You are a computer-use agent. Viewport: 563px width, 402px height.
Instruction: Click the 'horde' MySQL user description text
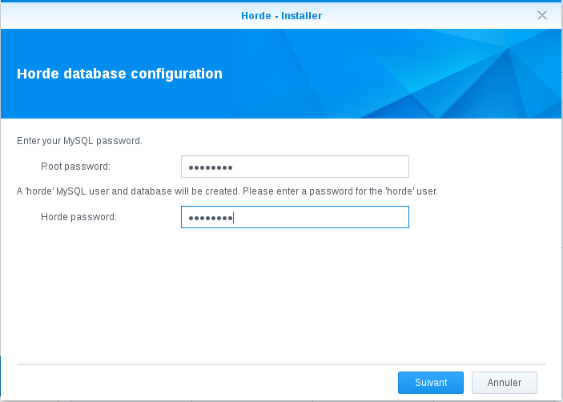[227, 192]
